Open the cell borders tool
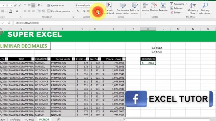Screen dimensions: 216x121 pos(2,11)
